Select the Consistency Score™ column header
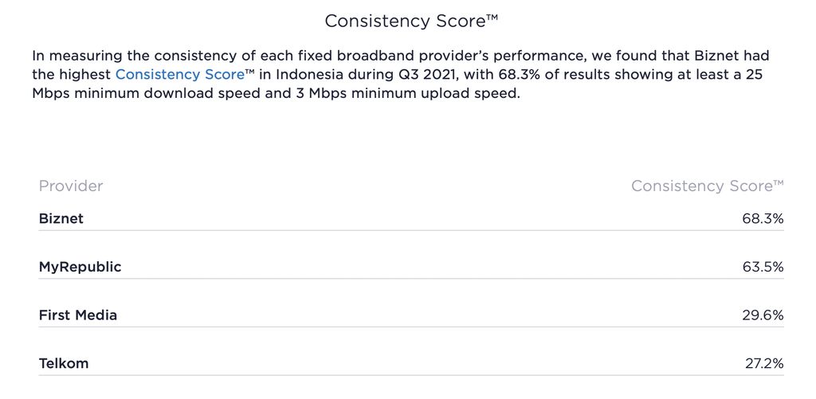Screen dimensions: 816x399 (x=707, y=186)
